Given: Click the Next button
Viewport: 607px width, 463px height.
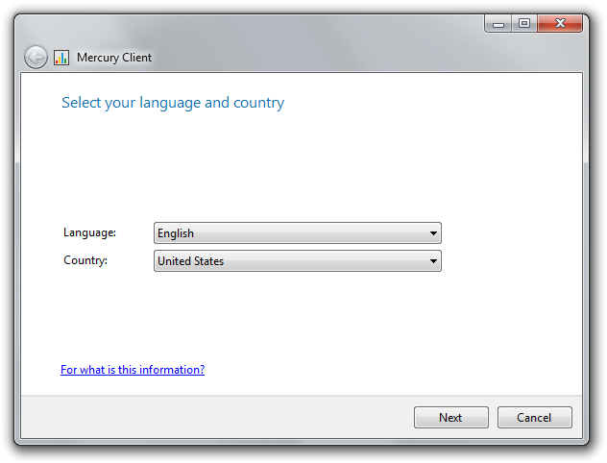Looking at the screenshot, I should [x=451, y=417].
